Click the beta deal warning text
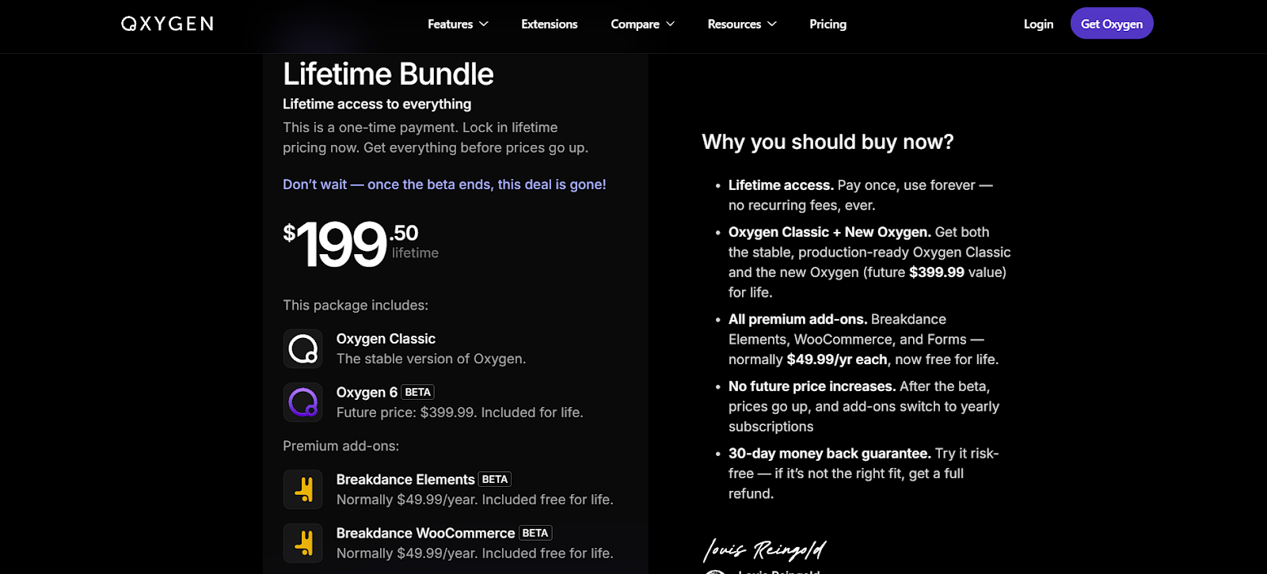Image resolution: width=1267 pixels, height=574 pixels. [444, 184]
